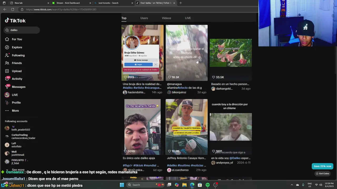Open Copilot from taskbar
337x189 pixels.
coord(177,185)
